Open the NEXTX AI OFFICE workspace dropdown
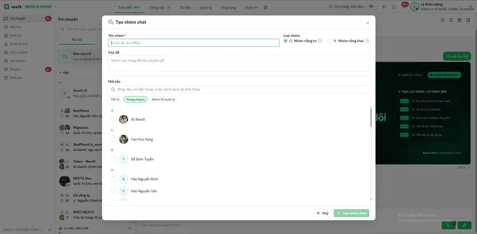This screenshot has height=234, width=477. [x=41, y=7]
